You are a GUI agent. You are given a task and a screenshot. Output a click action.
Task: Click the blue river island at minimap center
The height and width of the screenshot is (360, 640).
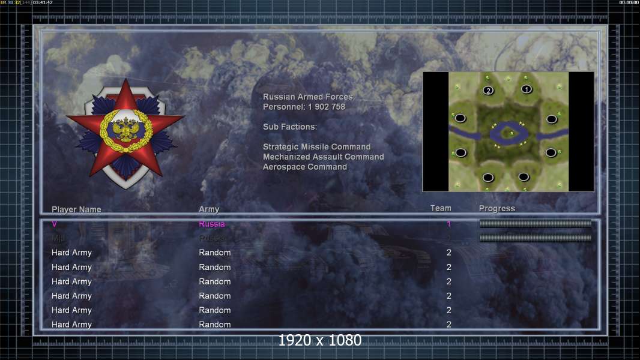click(509, 133)
